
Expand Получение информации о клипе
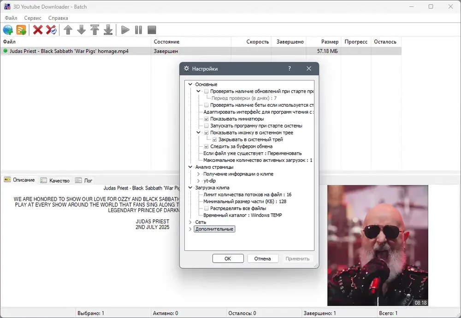pyautogui.click(x=198, y=174)
